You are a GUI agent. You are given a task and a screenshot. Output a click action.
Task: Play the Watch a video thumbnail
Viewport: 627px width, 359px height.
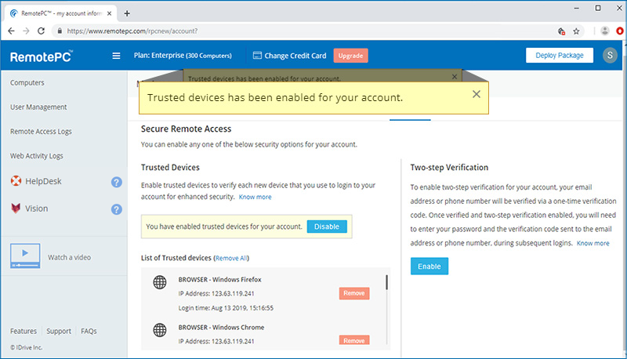25,256
